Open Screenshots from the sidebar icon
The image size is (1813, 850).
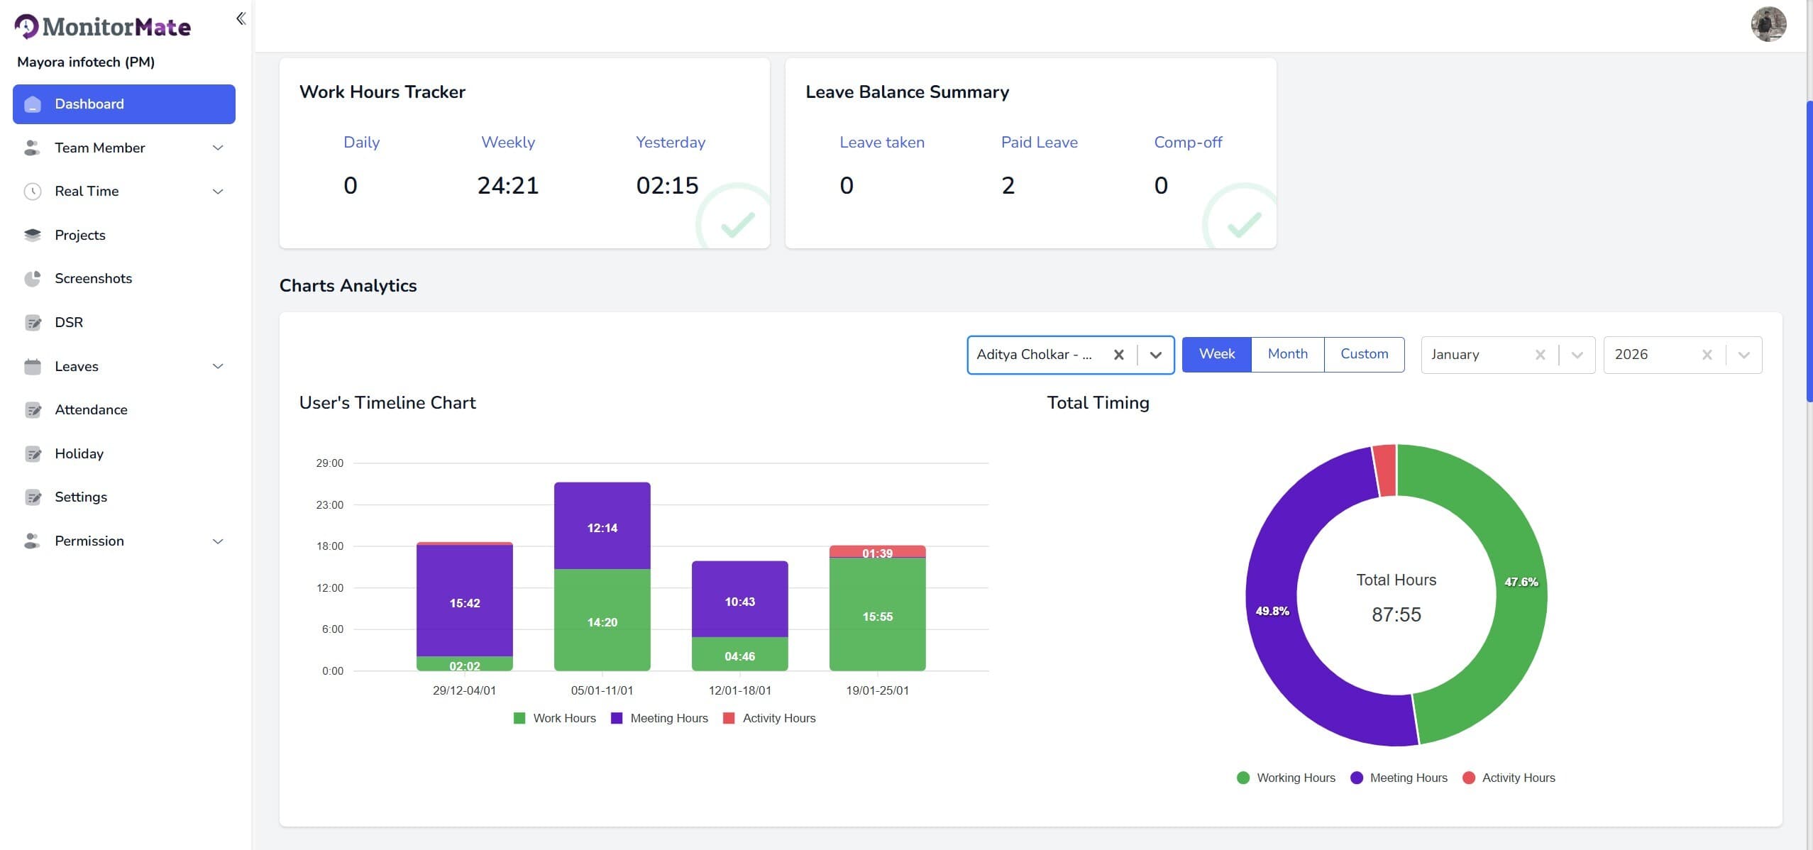(33, 279)
